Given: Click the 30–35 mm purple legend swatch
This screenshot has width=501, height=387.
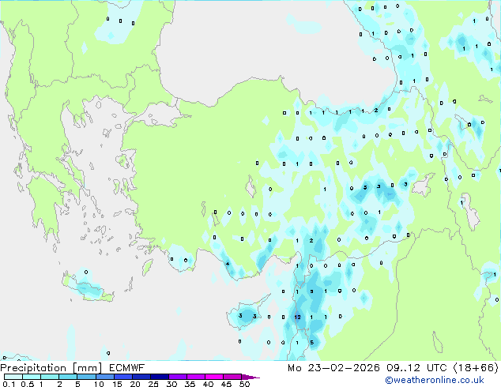Looking at the screenshot, I should pos(177,377).
